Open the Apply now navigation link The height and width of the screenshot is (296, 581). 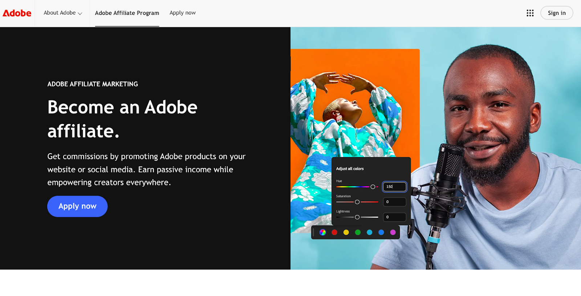coord(183,13)
